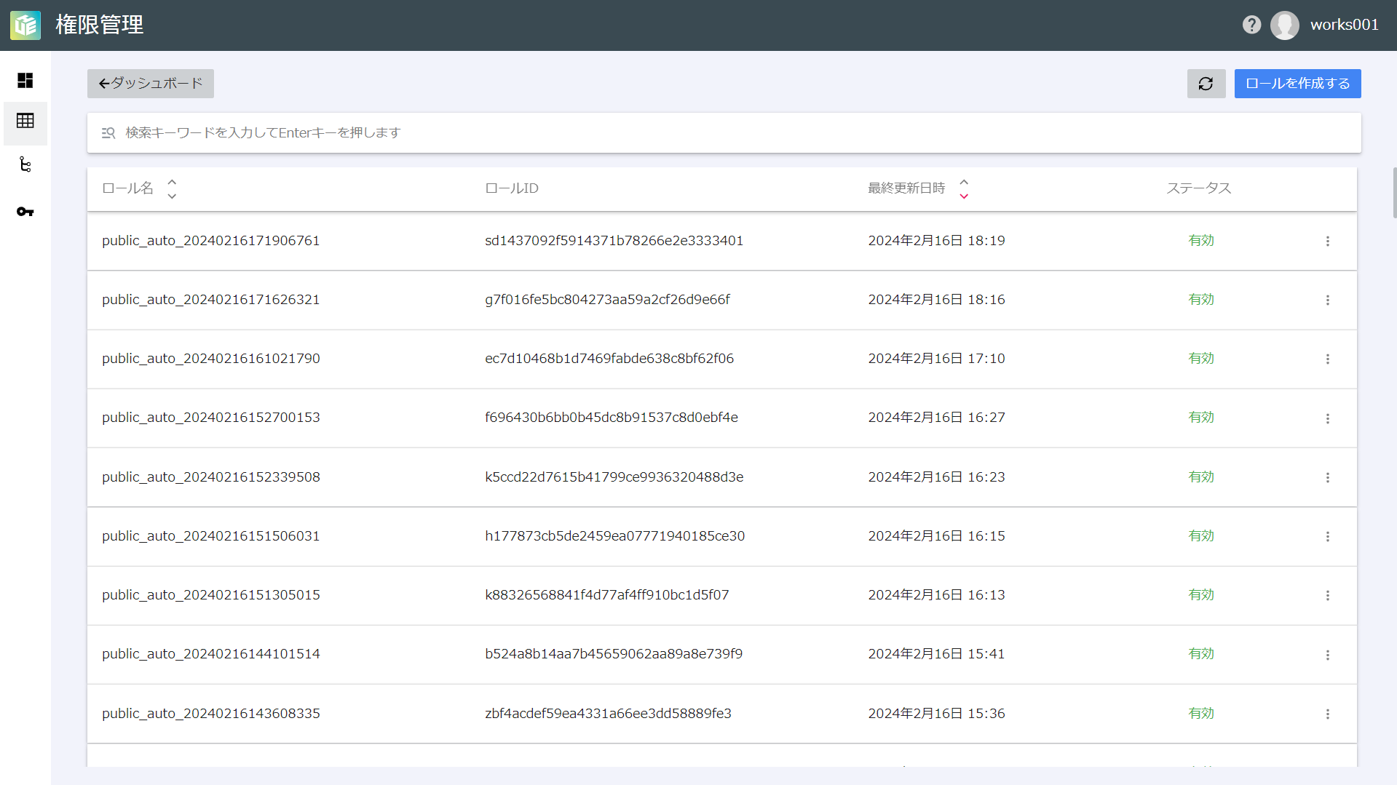Click update time 2024年2月16日 16:13

tap(936, 595)
